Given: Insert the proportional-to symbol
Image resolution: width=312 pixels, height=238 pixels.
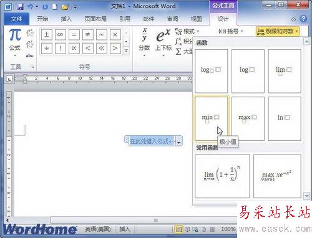Looking at the screenshot, I should [74, 48].
